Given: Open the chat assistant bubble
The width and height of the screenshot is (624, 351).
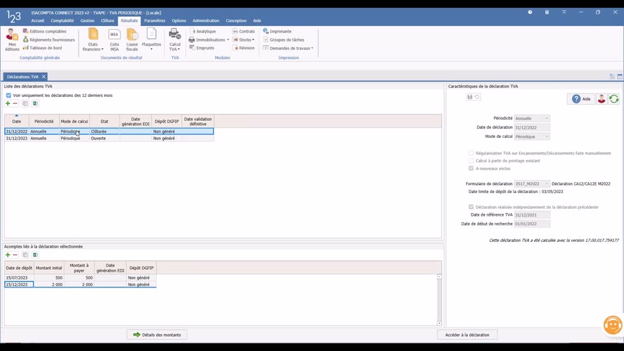Looking at the screenshot, I should tap(613, 325).
